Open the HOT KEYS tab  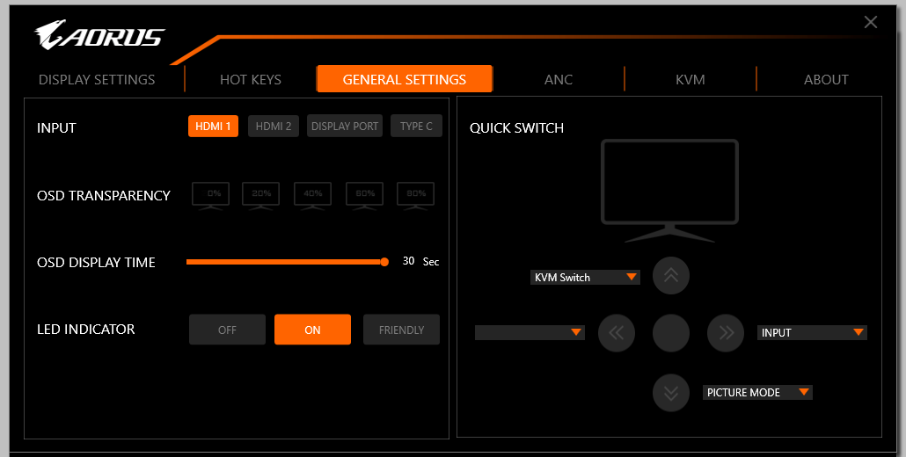tap(251, 80)
